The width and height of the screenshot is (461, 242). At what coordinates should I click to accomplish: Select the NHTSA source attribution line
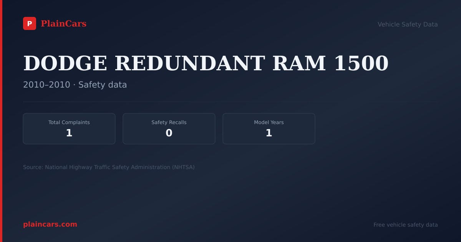click(109, 167)
